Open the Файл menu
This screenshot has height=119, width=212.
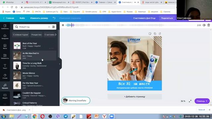point(22,18)
